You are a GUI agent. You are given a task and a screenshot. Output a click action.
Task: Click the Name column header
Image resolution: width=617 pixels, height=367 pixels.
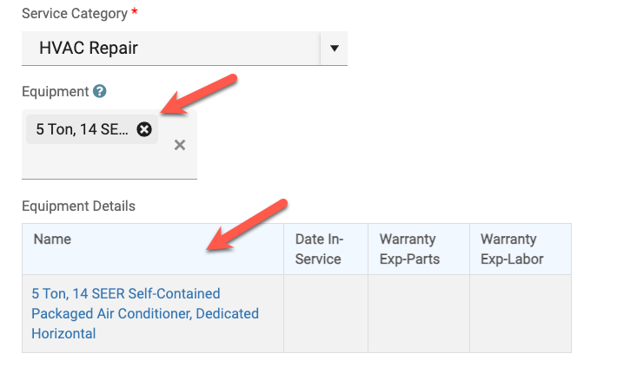point(52,239)
